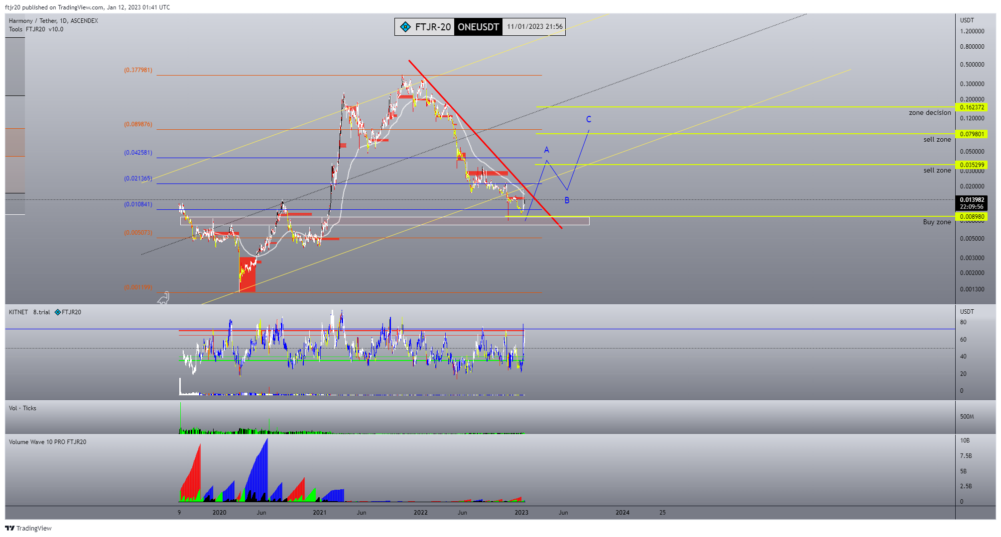Screen dimensions: 1001x537
Task: Select the (0.021365) fib level label
Action: (x=138, y=179)
